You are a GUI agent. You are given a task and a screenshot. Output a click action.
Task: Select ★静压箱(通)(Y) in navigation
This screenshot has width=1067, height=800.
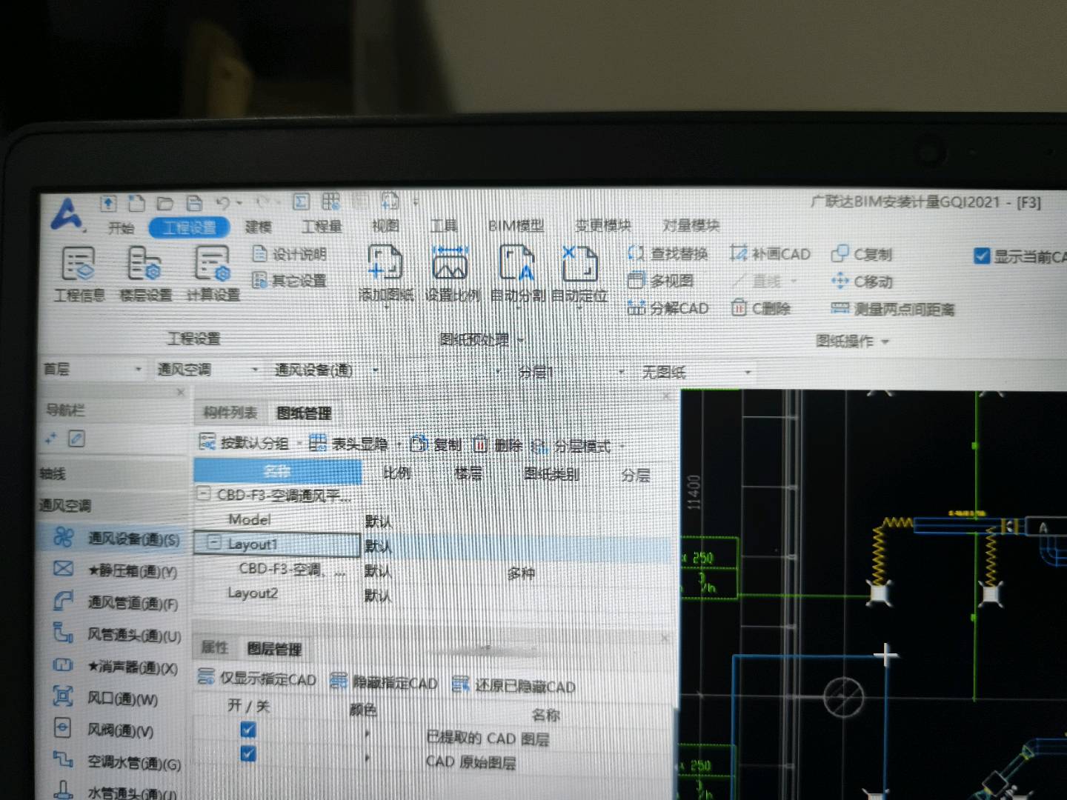tap(116, 570)
